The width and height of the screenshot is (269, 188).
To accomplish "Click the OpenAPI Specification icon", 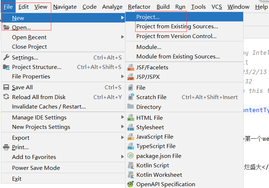I will [131, 184].
